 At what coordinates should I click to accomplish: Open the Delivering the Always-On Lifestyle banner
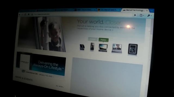(41, 64)
